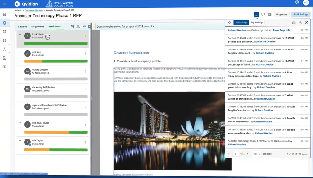The height and width of the screenshot is (178, 313).
Task: Open the per page 100 dropdown
Action: pos(256,154)
